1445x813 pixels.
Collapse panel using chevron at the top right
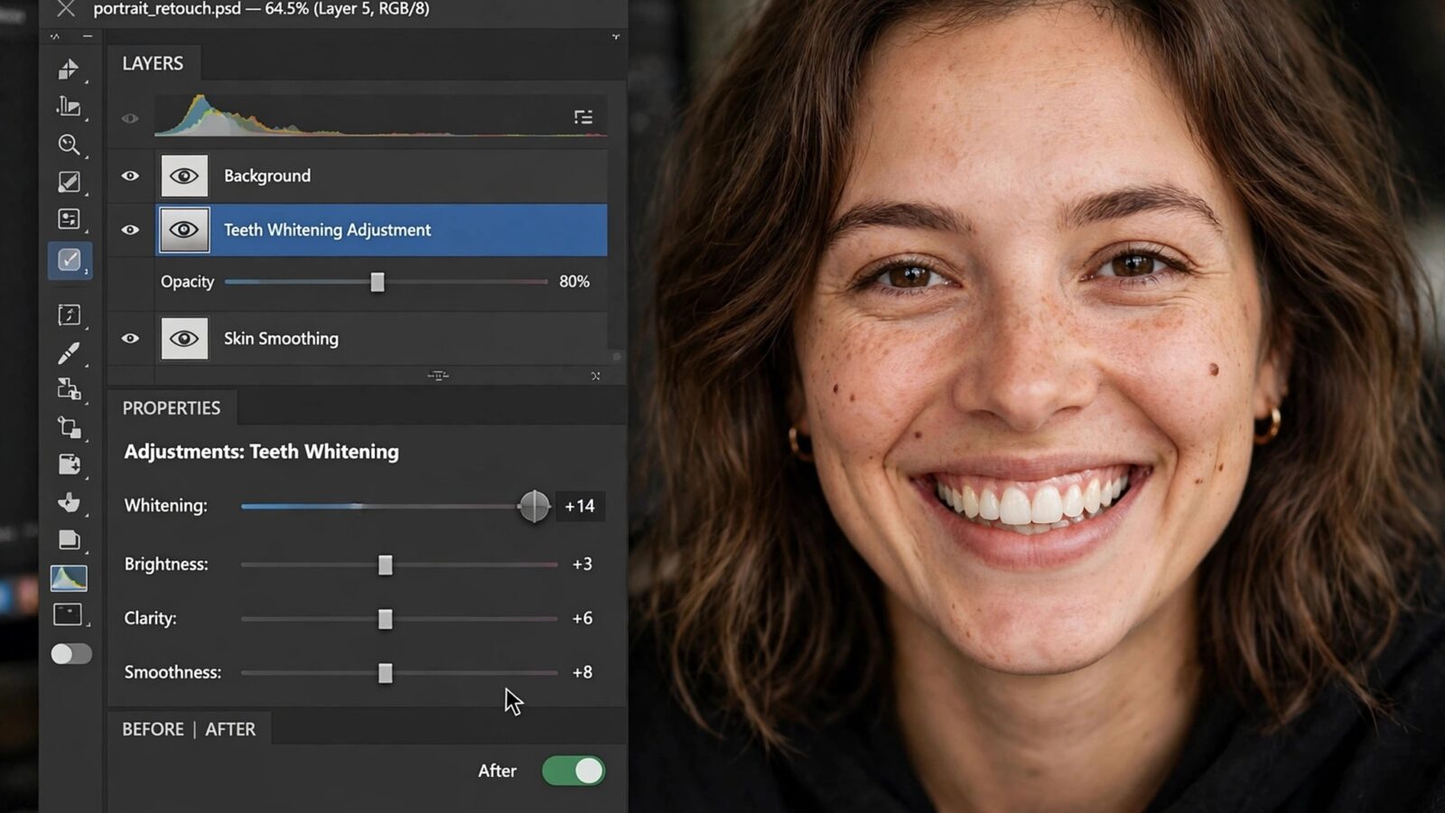coord(616,37)
